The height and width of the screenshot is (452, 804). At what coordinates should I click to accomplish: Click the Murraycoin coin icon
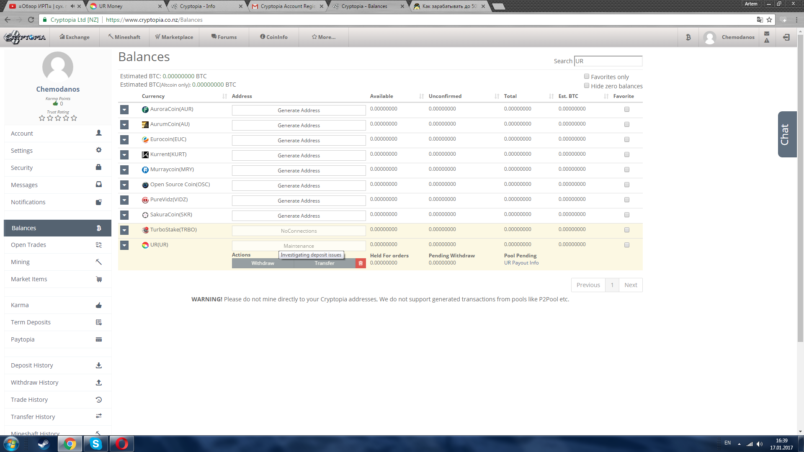(145, 170)
